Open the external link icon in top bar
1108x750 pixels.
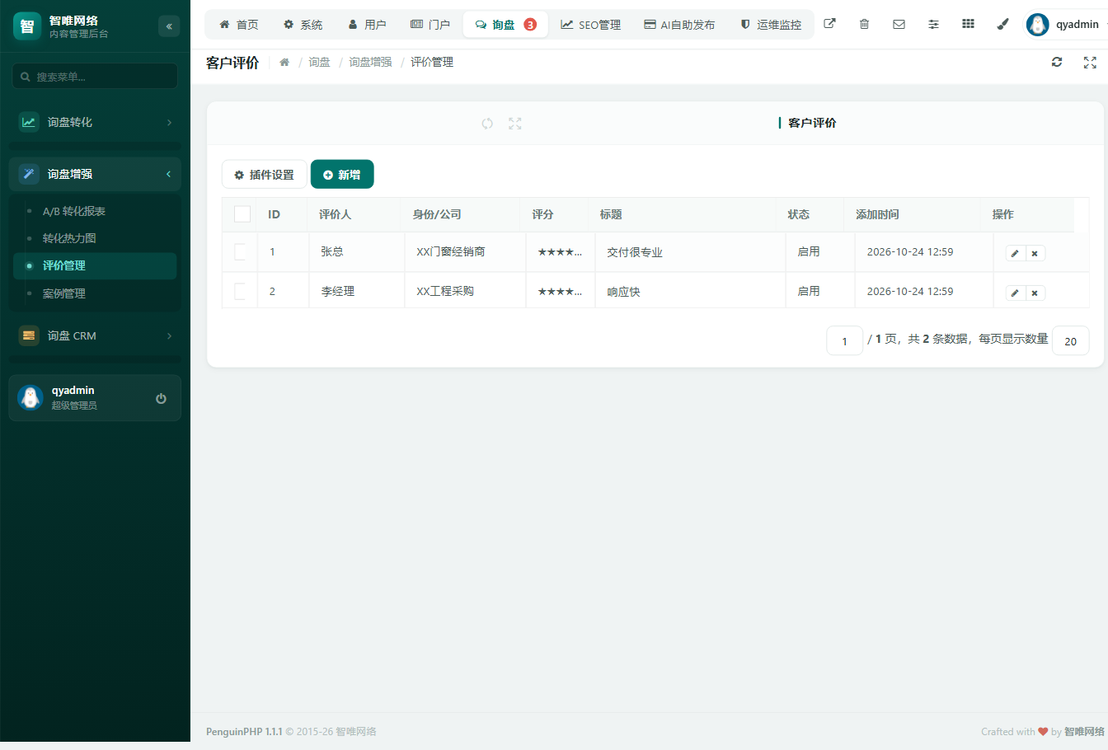click(829, 24)
